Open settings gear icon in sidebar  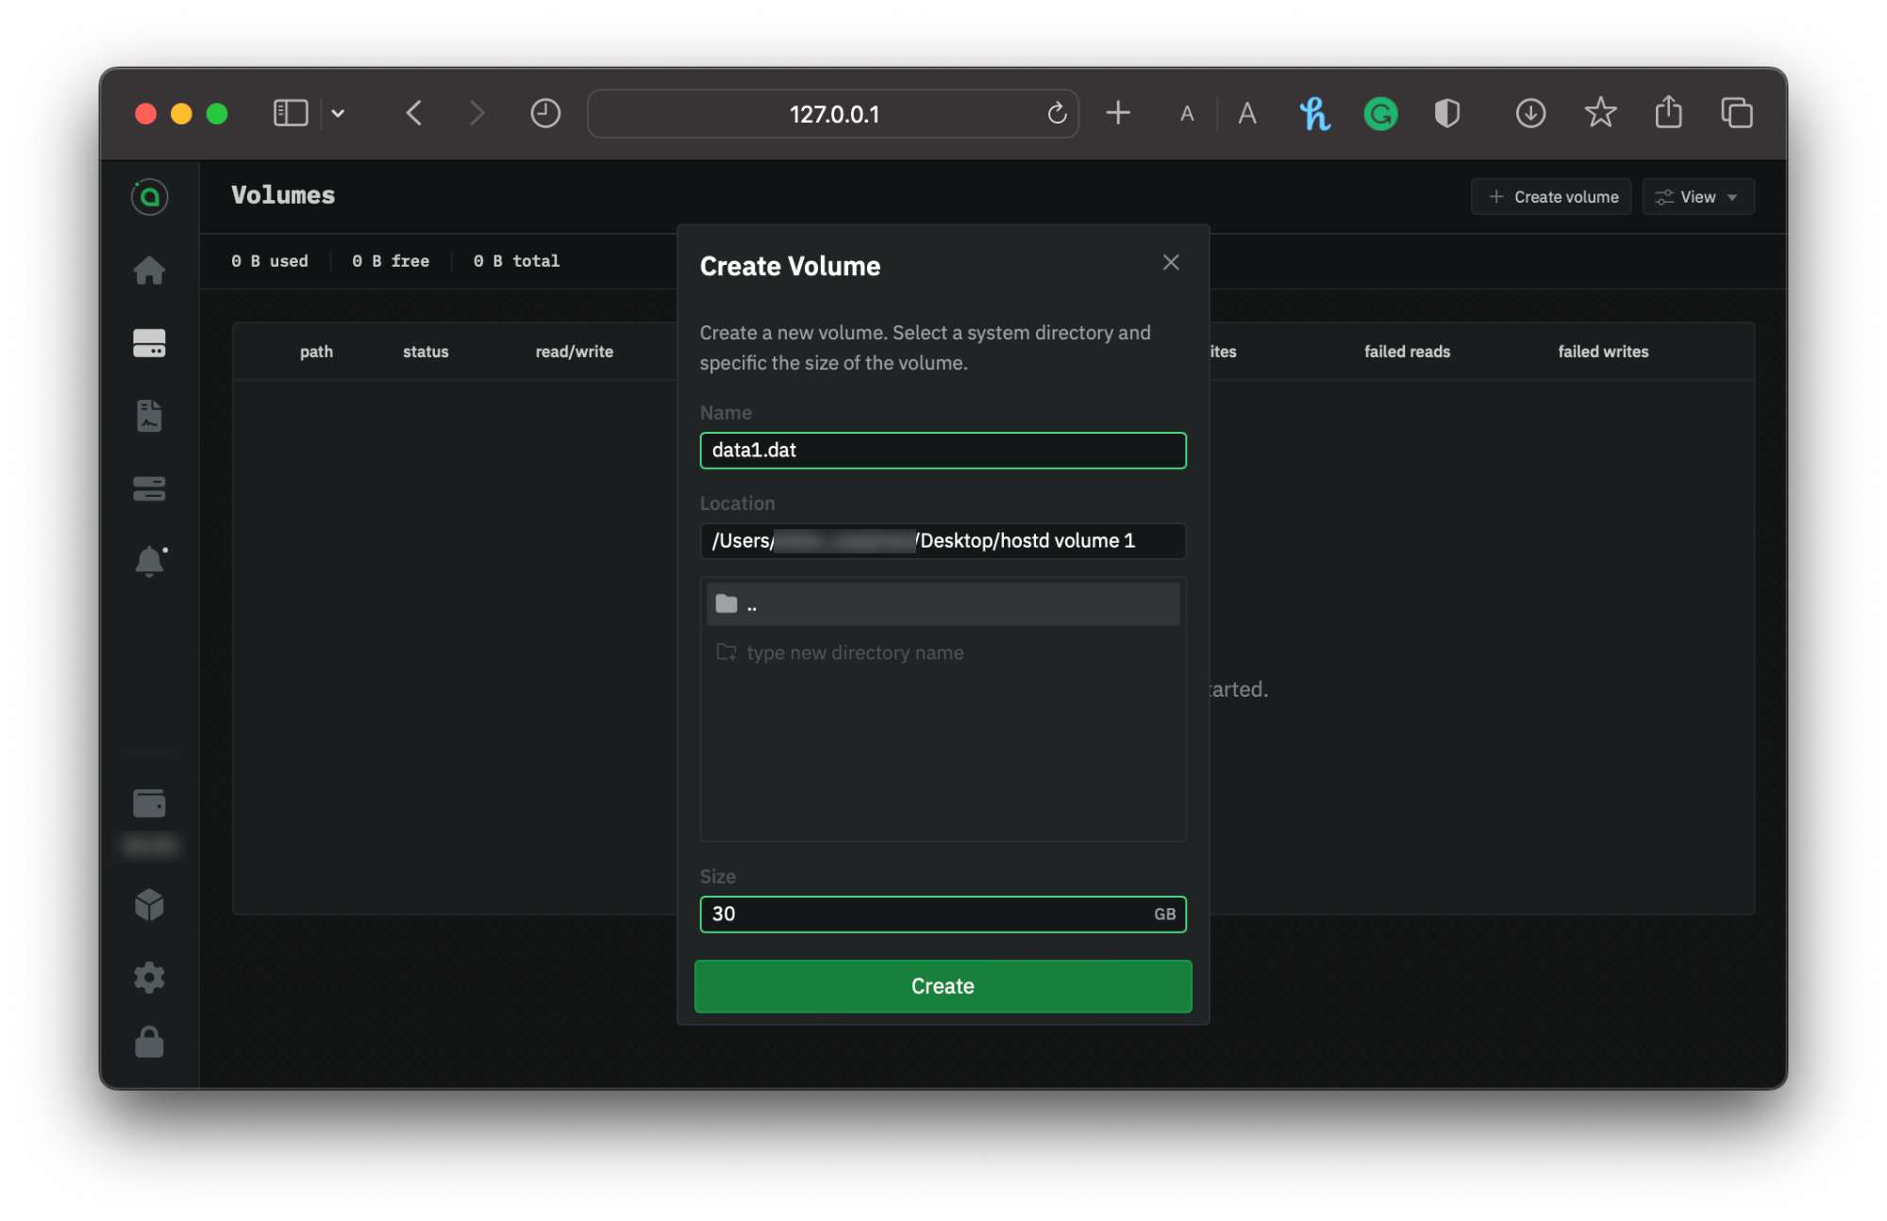point(149,977)
